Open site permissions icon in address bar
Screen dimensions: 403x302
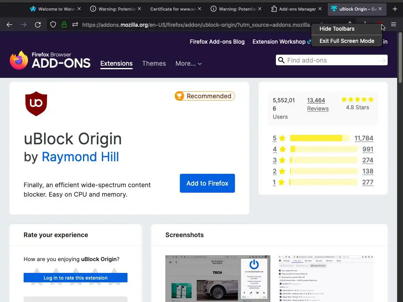coord(75,25)
